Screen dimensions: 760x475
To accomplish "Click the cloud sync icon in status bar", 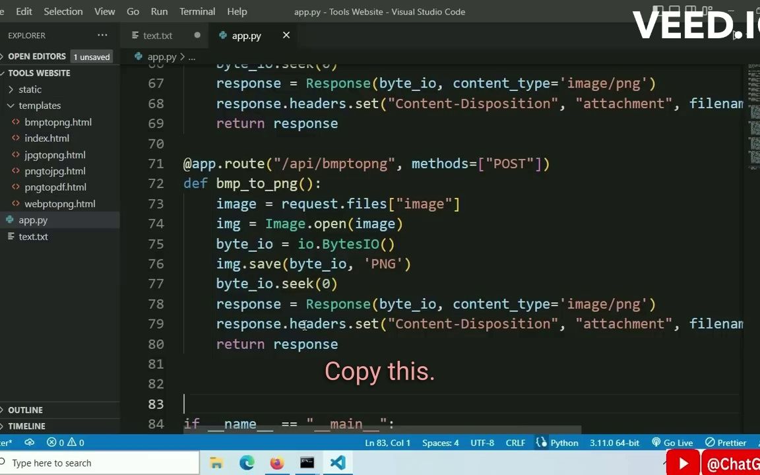I will coord(29,443).
